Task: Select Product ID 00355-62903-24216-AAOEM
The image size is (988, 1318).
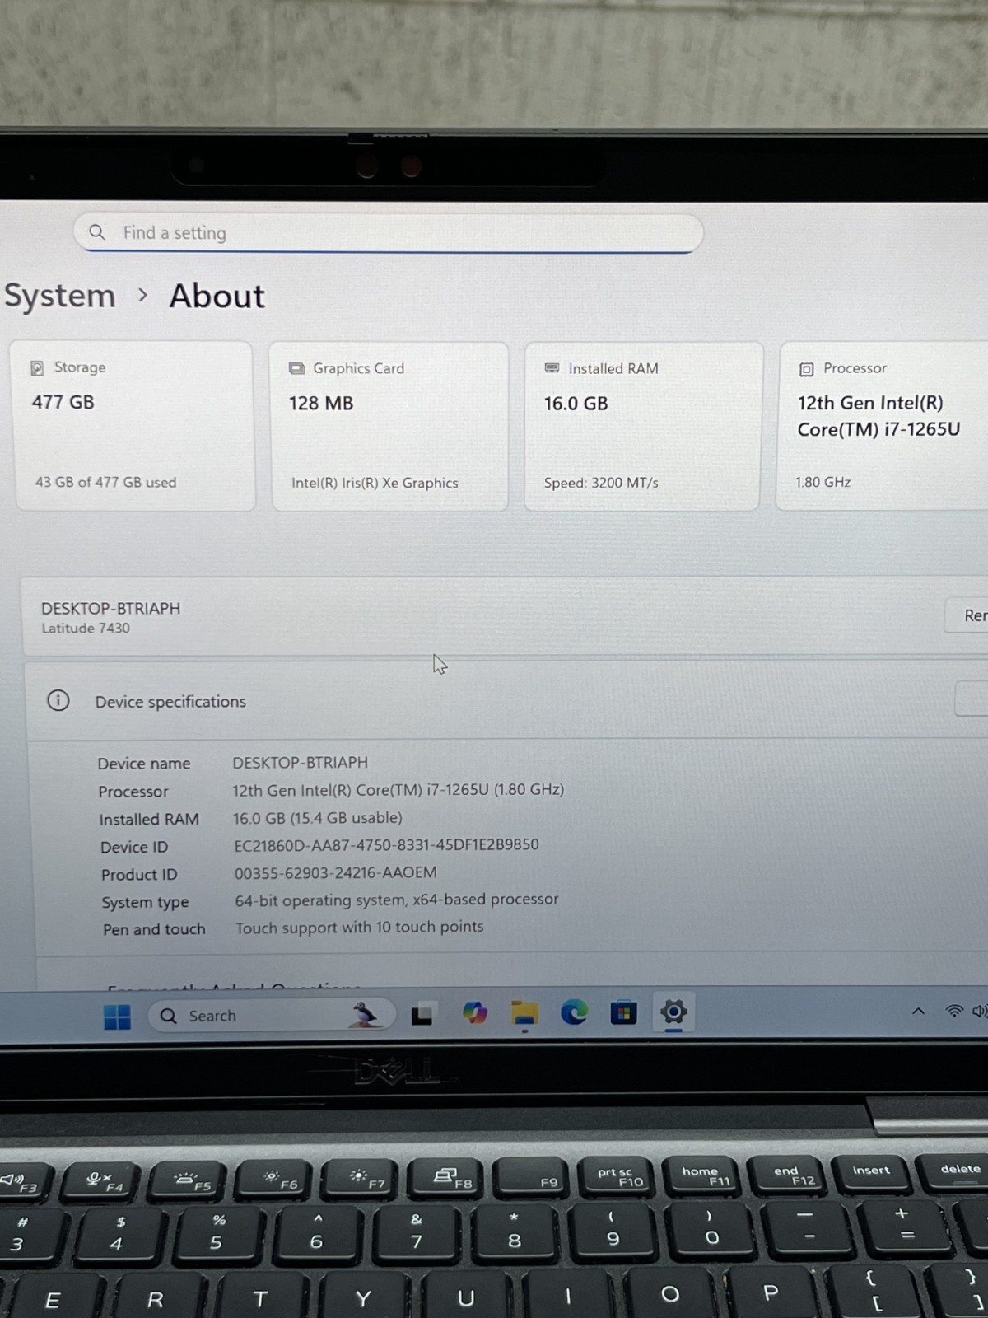Action: [x=335, y=872]
